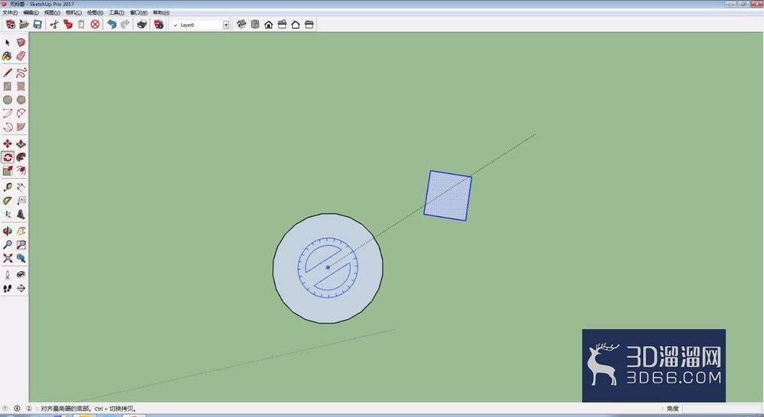Open the 编辑(E) Edit menu

click(31, 13)
